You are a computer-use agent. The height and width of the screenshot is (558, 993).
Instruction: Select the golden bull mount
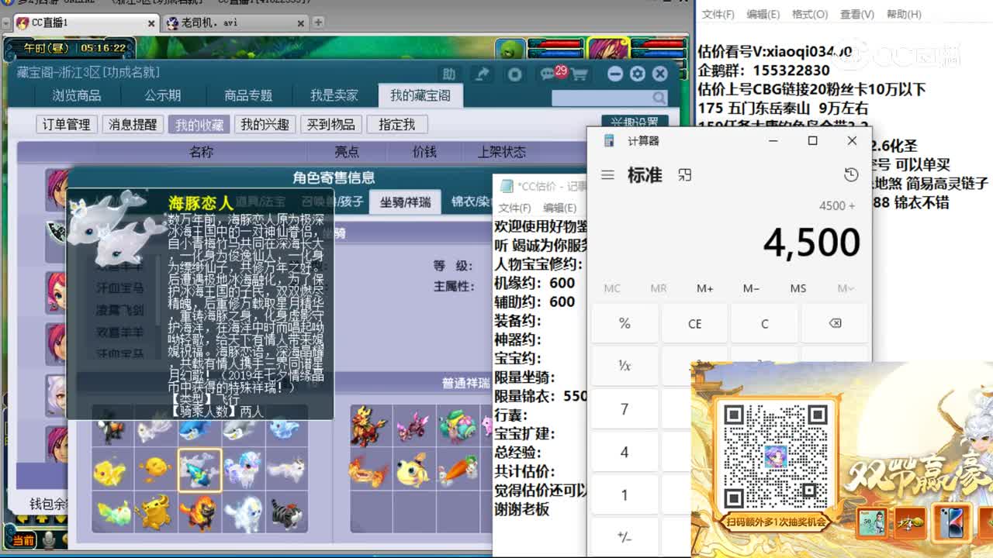tap(156, 511)
